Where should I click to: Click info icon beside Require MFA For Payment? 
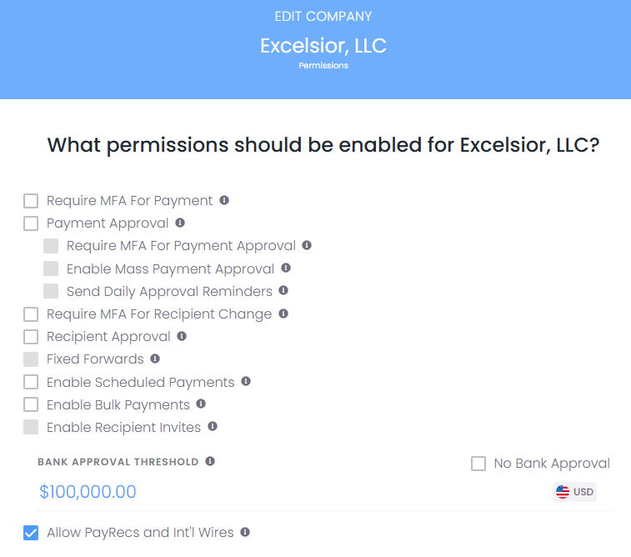coord(224,200)
